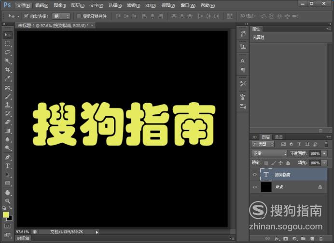Open the Layers panel flyout menu

coord(329,137)
